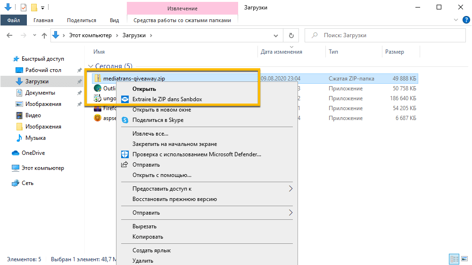Unpin Документы using its pin icon

coord(79,93)
